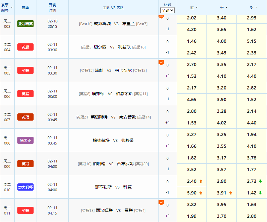Click match number 周二 010
The image size is (267, 222).
tap(7, 187)
